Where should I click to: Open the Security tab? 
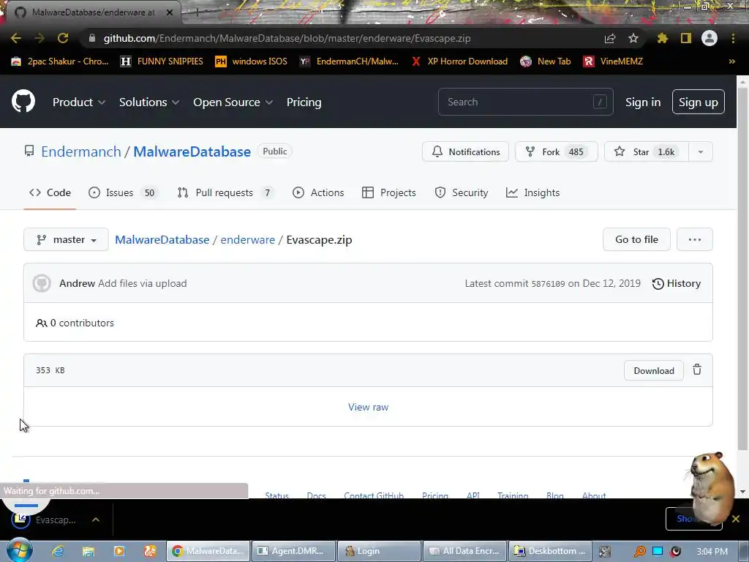click(462, 192)
